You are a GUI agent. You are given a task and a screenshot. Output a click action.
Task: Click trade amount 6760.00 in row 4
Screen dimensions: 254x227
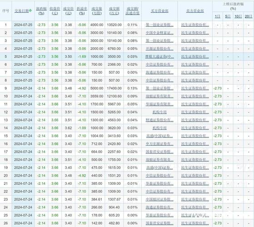point(114,49)
